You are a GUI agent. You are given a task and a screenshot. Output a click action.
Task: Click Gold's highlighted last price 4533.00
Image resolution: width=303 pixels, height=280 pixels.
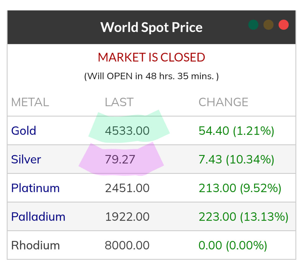pyautogui.click(x=127, y=131)
